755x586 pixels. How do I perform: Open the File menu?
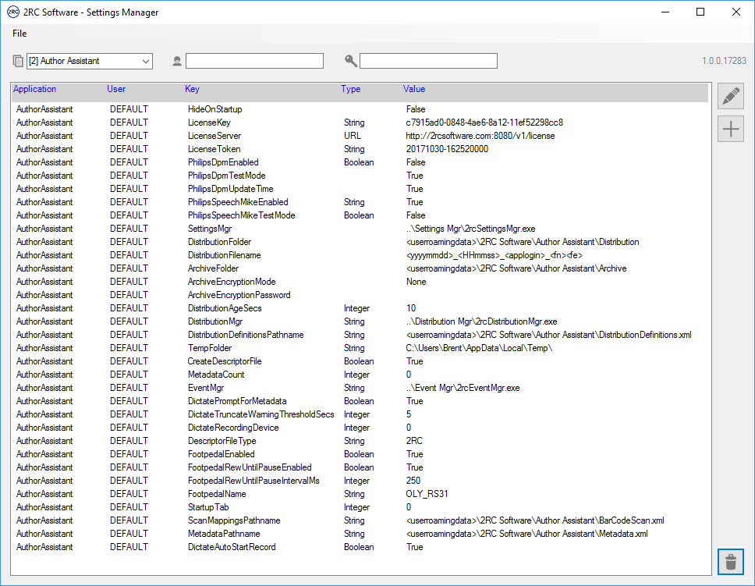click(19, 34)
